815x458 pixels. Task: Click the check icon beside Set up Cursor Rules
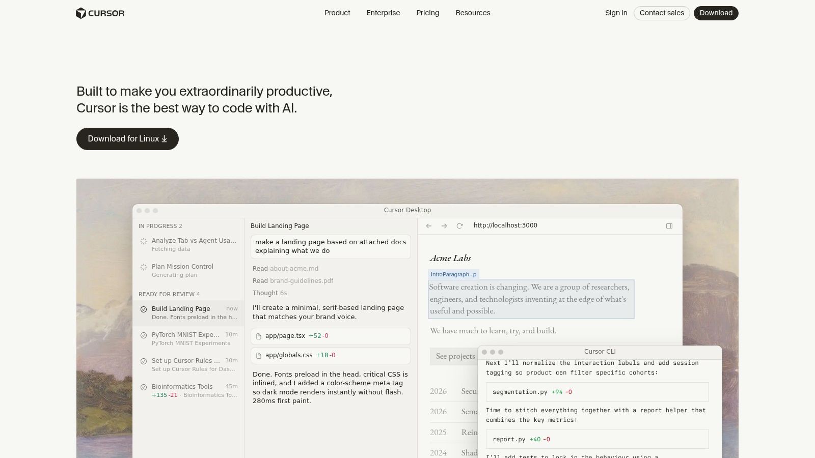click(144, 361)
